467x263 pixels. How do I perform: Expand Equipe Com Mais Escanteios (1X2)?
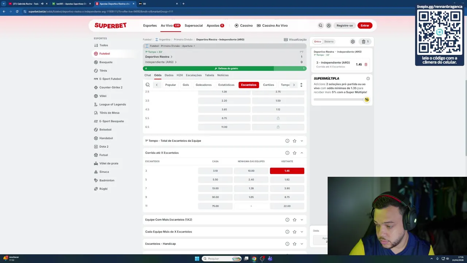coord(302,220)
